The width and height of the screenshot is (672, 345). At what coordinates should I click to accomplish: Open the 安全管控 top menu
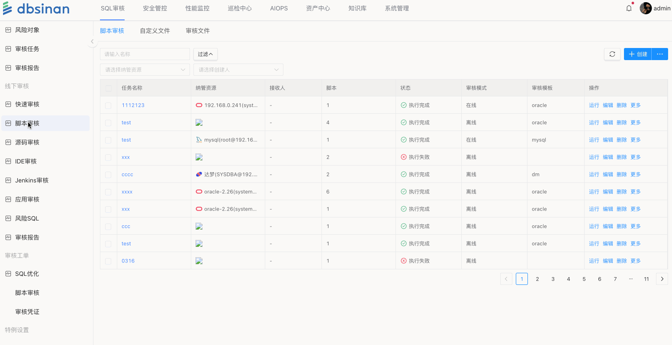[x=155, y=8]
